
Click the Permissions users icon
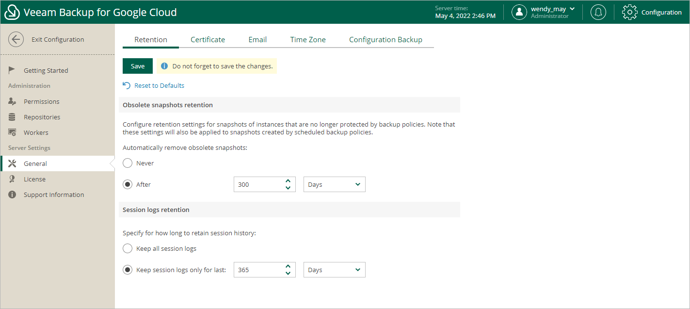(12, 101)
